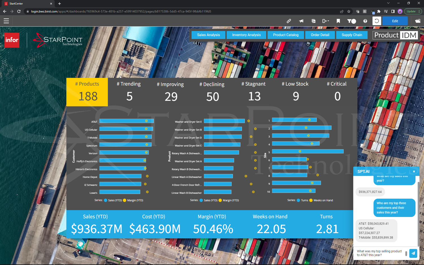Close the SPT.AI chat panel
Viewport: 424px width, 265px height.
414,171
